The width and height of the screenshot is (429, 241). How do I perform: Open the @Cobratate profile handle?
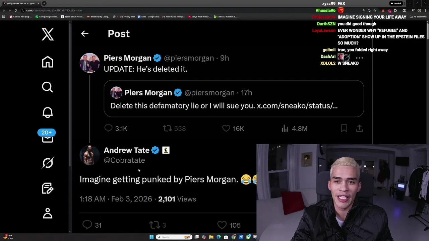tap(124, 160)
